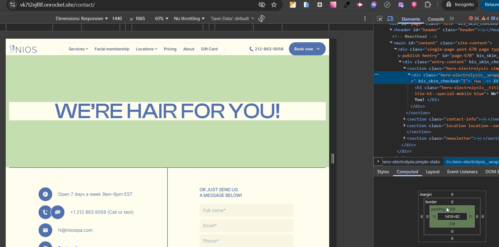
Task: Open the Dimensions Responsive dropdown
Action: tap(81, 19)
